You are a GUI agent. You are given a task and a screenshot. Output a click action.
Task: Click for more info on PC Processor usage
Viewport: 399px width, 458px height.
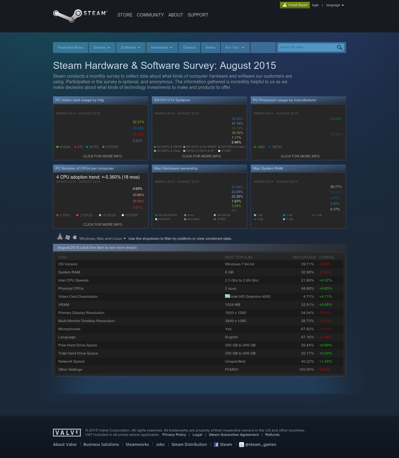pyautogui.click(x=300, y=156)
